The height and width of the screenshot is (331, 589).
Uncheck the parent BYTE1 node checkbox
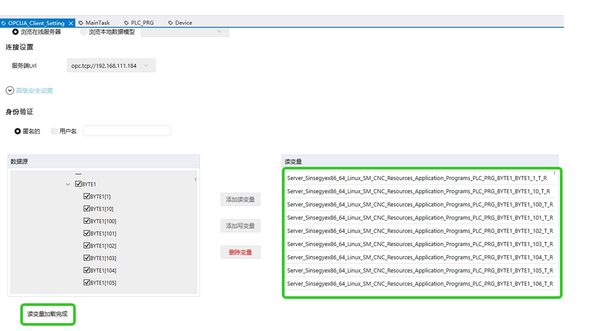[78, 184]
